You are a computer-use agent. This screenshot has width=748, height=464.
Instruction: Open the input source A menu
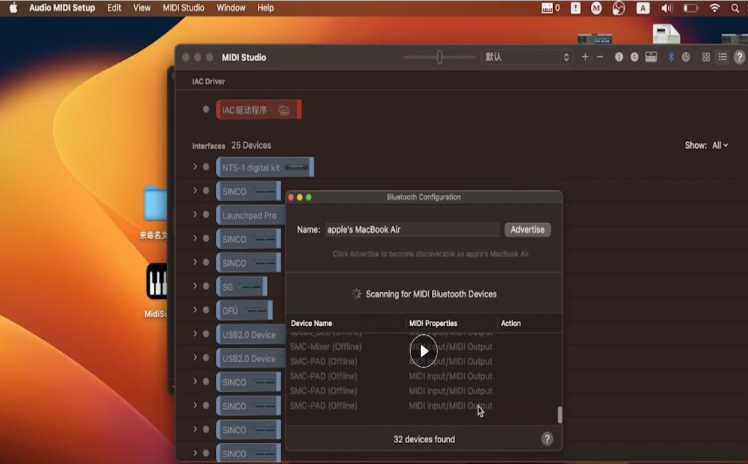point(643,8)
